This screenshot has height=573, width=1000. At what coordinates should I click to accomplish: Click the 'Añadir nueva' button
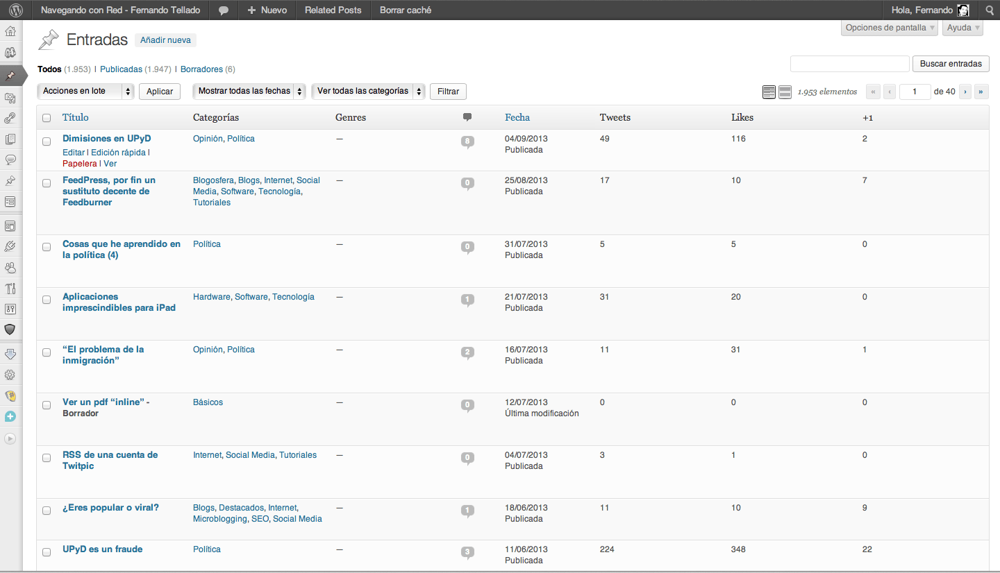coord(165,40)
